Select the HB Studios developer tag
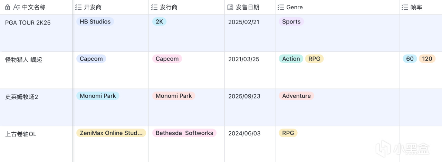 [x=95, y=22]
